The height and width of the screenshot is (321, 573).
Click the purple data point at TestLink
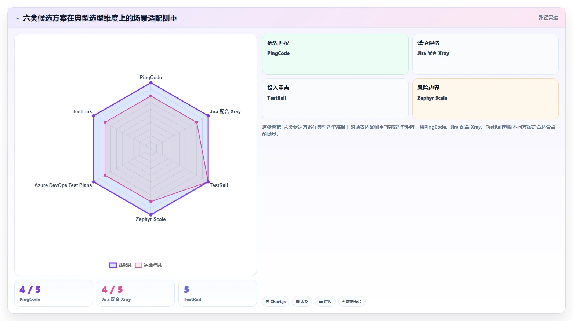click(x=94, y=116)
